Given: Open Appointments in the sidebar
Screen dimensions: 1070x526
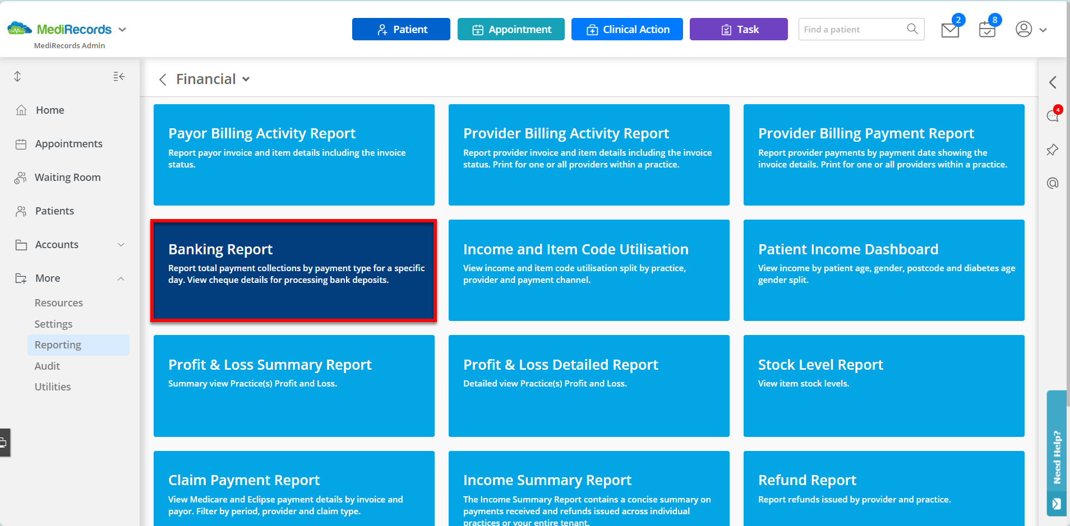Looking at the screenshot, I should pyautogui.click(x=70, y=144).
